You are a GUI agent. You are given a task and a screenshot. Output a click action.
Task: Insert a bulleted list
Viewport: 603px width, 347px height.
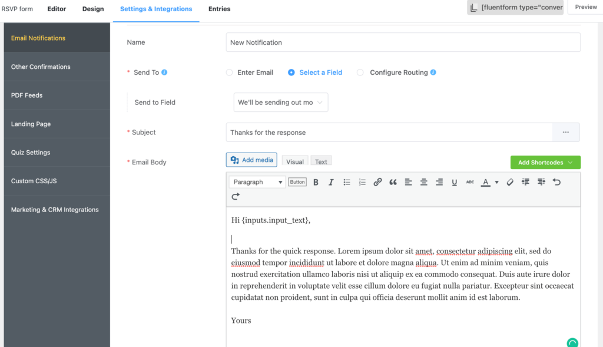pos(347,182)
